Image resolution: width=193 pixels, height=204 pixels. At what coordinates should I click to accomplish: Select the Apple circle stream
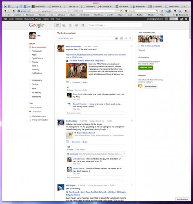click(x=34, y=55)
